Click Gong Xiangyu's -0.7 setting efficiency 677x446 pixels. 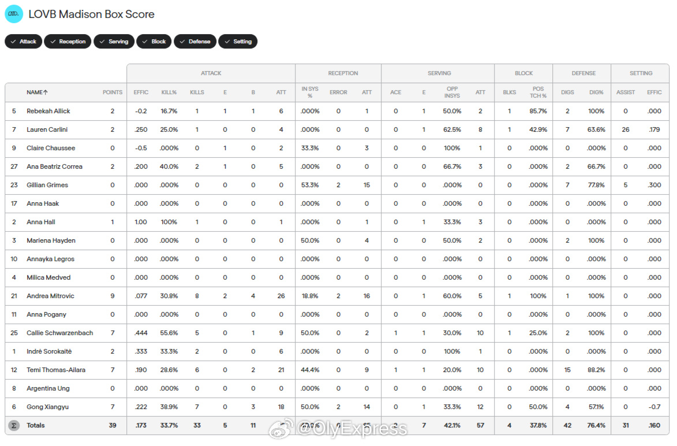(654, 407)
